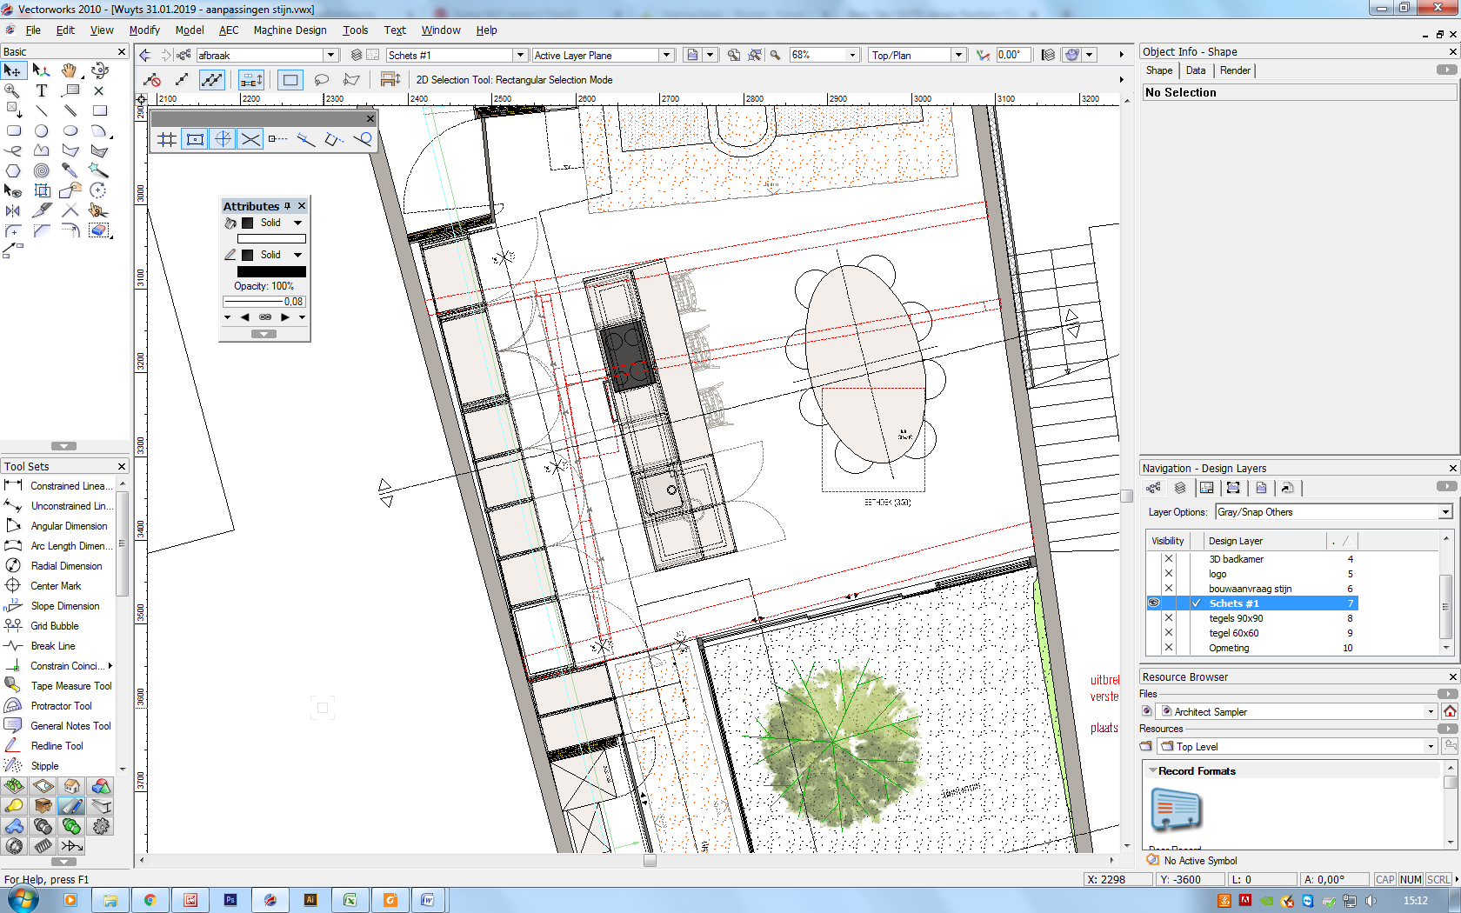Toggle visibility of 3D badkamer layer
This screenshot has height=913, width=1461.
click(x=1168, y=559)
